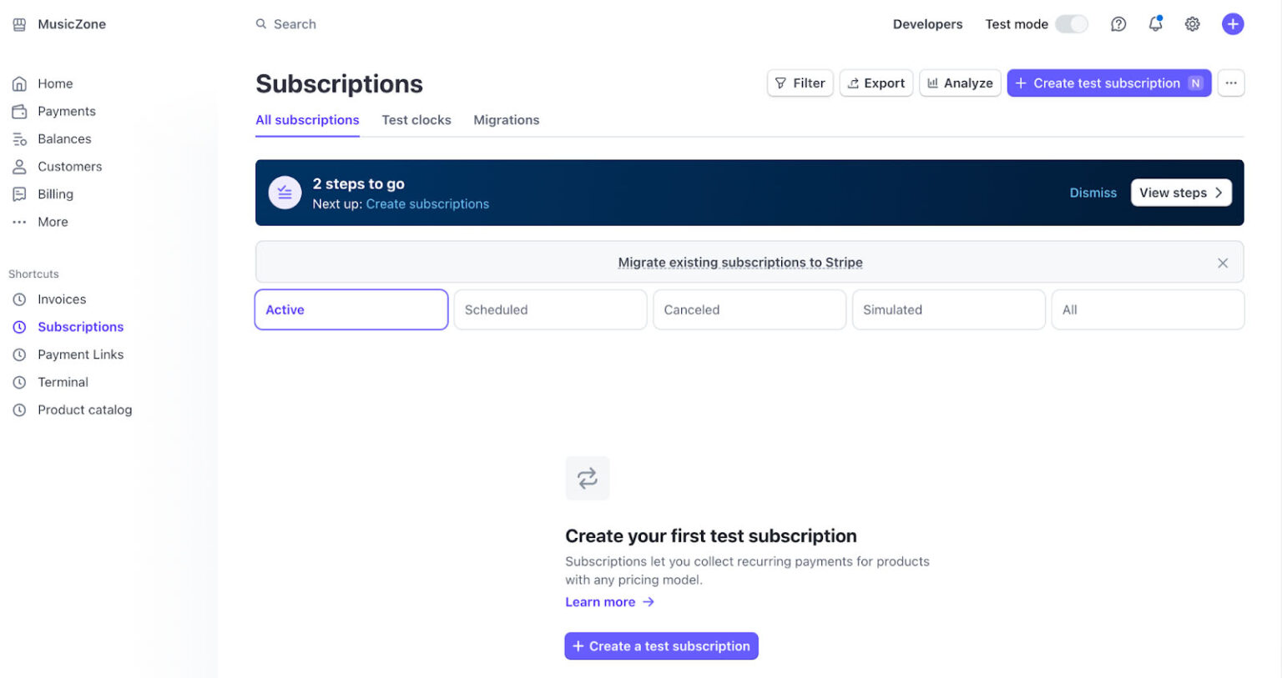Click the purple plus create icon
This screenshot has height=678, width=1282.
coord(1233,24)
